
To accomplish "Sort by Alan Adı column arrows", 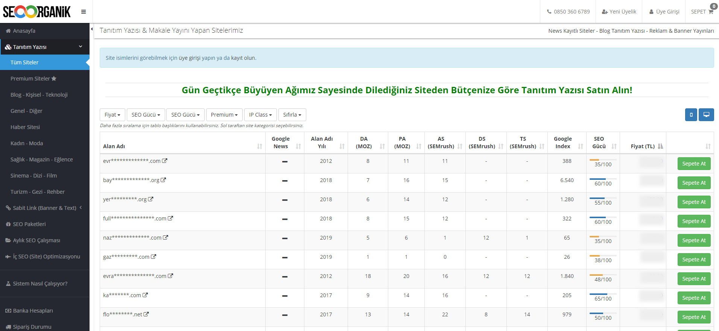I will click(x=260, y=146).
